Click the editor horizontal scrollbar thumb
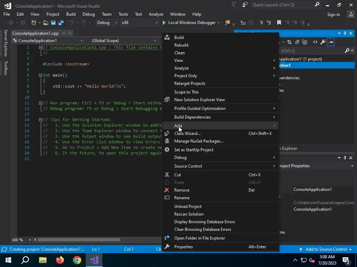The height and width of the screenshot is (267, 357). pyautogui.click(x=79, y=240)
